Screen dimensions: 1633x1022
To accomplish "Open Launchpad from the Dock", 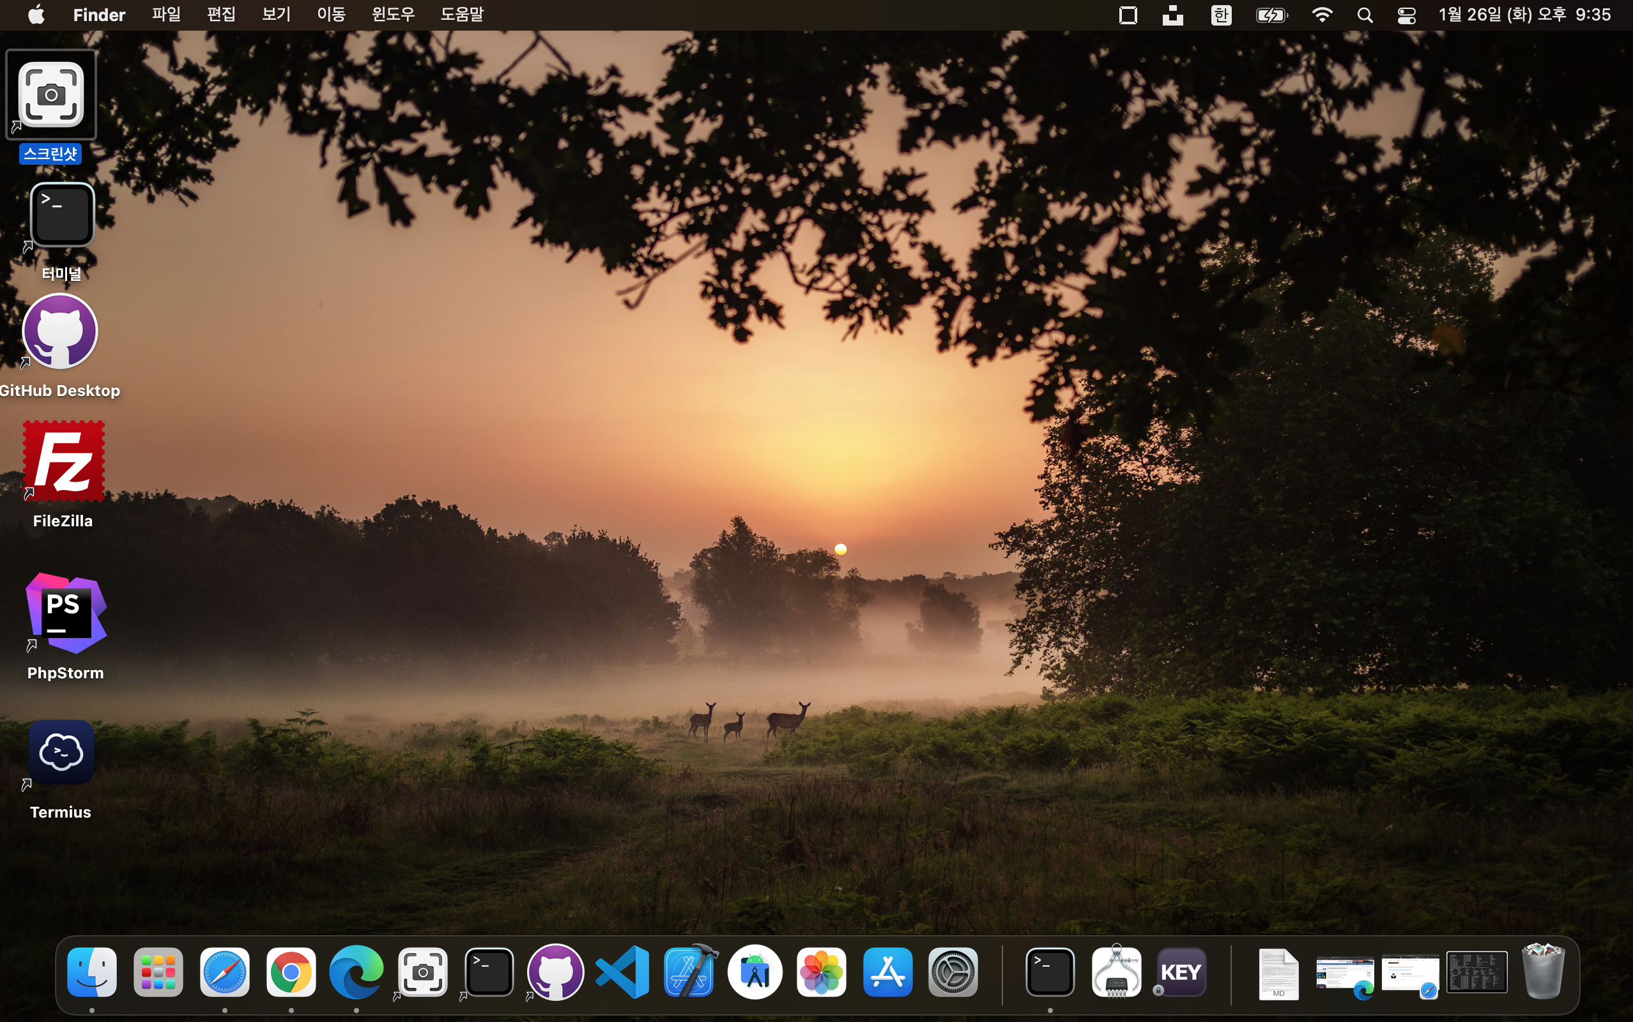I will pos(158,973).
